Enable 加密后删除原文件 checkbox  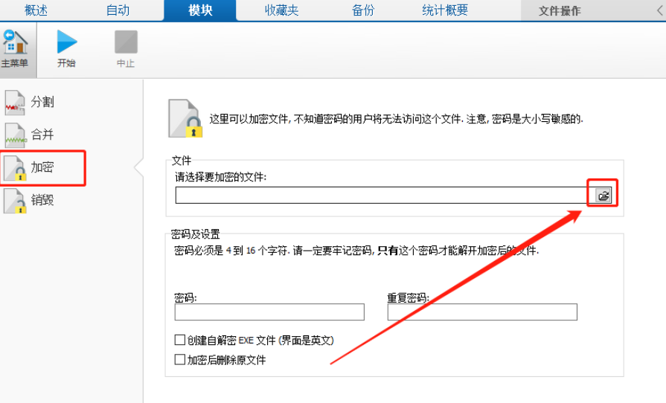coord(179,360)
